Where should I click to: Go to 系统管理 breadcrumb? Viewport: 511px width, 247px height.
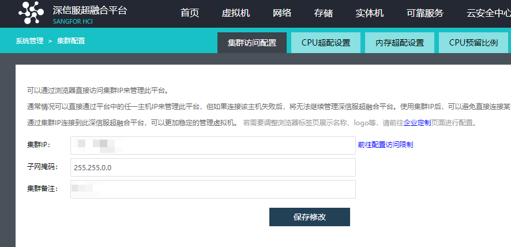pyautogui.click(x=29, y=41)
